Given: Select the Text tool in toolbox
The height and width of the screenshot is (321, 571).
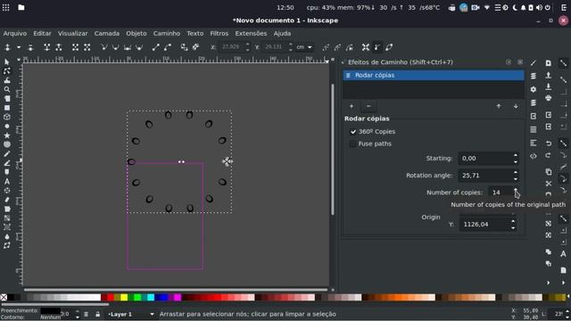Looking at the screenshot, I should (x=7, y=181).
